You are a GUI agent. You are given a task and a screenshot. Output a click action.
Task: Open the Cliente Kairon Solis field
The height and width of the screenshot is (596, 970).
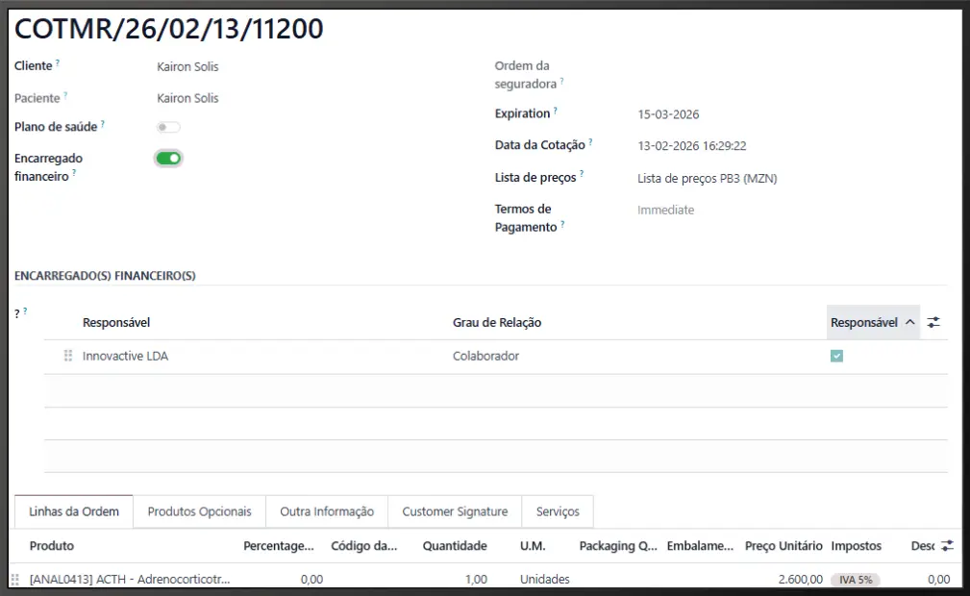point(187,67)
